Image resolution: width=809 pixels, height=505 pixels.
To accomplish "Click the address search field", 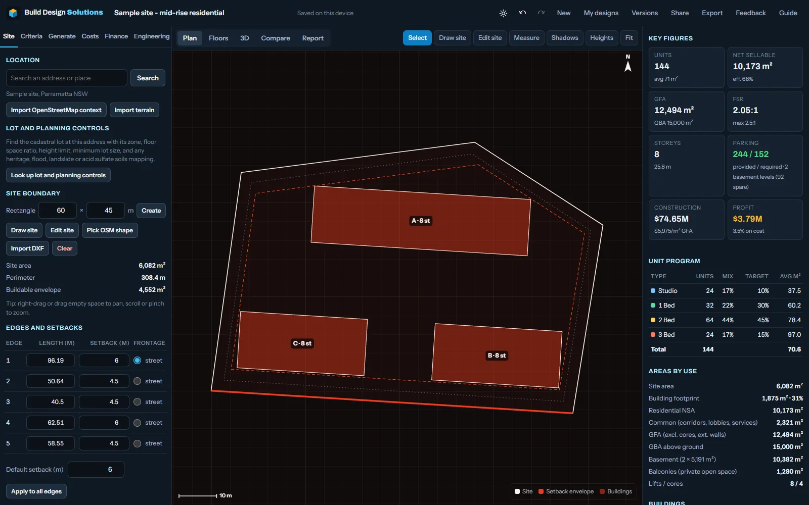I will (66, 78).
